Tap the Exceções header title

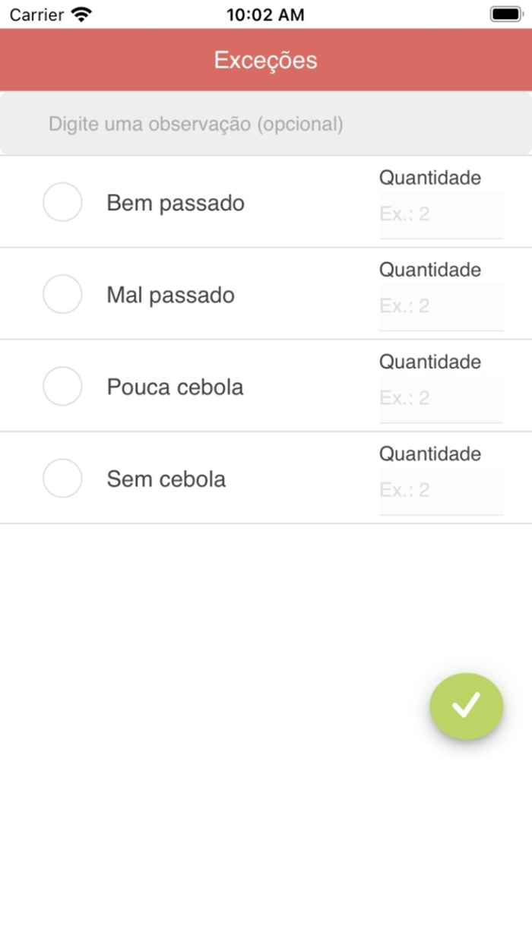(x=265, y=60)
